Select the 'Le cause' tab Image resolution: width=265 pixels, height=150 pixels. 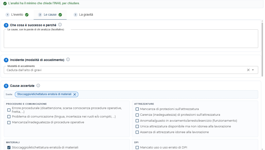pyautogui.click(x=50, y=15)
